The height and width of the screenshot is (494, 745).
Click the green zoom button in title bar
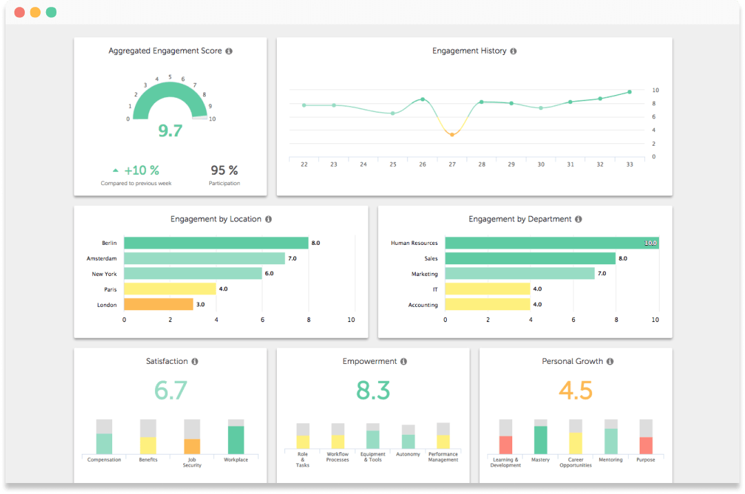(50, 12)
